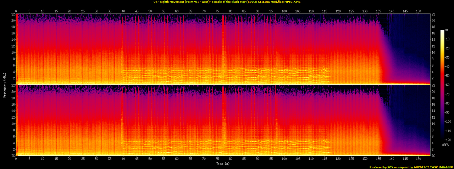Click the '150' tick on the bottom time axis

click(x=419, y=159)
